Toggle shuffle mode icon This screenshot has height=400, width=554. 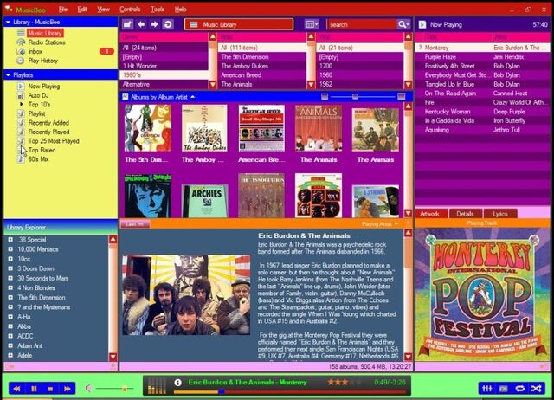click(x=537, y=389)
